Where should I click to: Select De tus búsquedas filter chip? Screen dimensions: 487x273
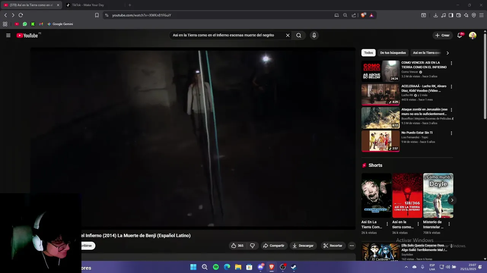(x=393, y=53)
